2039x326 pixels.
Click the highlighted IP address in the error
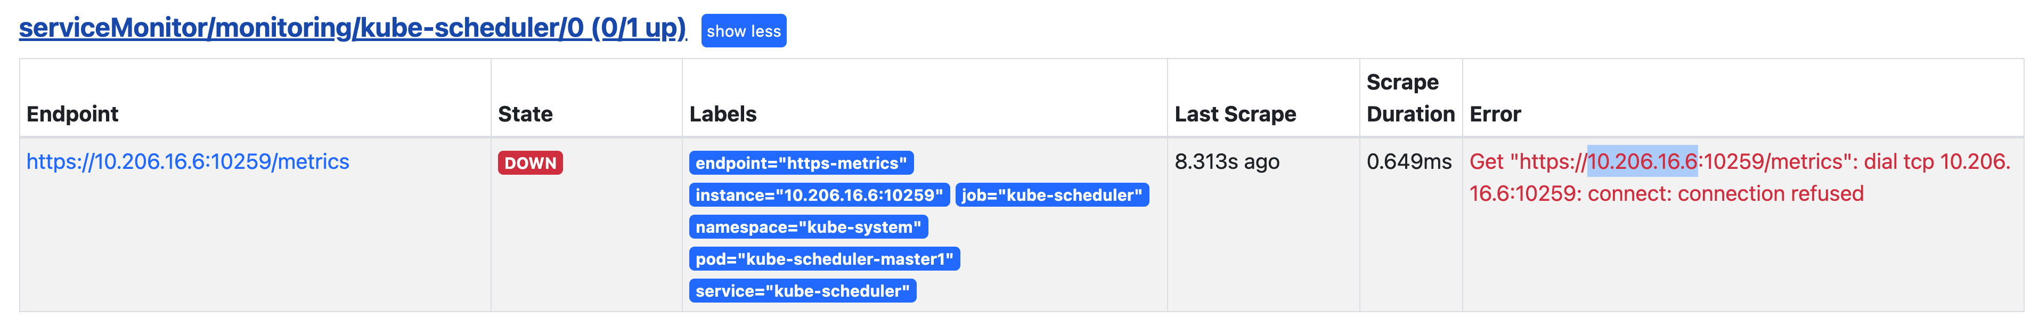(x=1642, y=161)
